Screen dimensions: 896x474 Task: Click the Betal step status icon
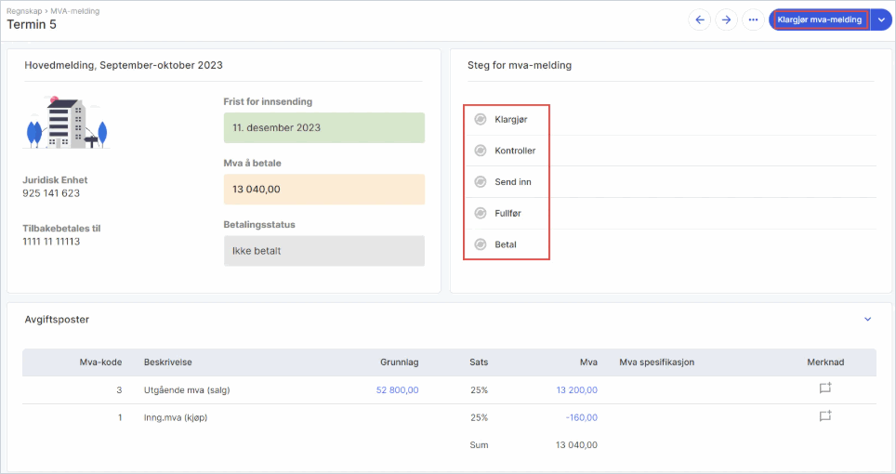481,244
